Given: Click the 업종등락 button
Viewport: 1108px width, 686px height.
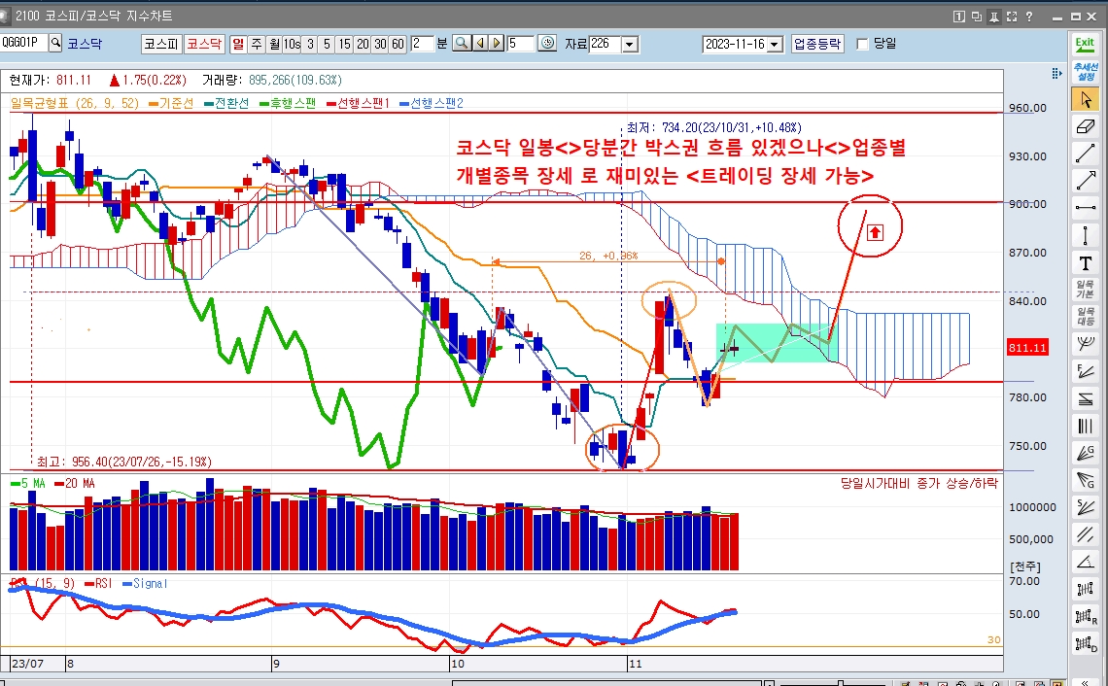Looking at the screenshot, I should (x=817, y=44).
